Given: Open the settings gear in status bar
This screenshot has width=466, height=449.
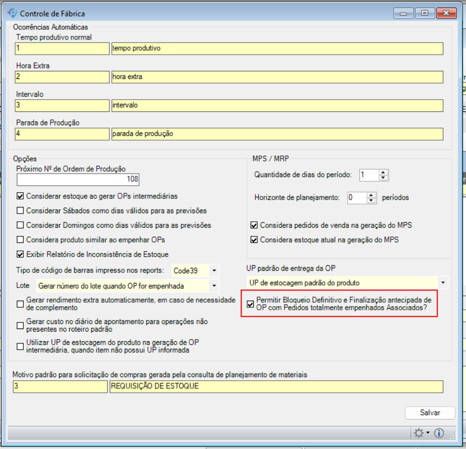Looking at the screenshot, I should pos(420,433).
